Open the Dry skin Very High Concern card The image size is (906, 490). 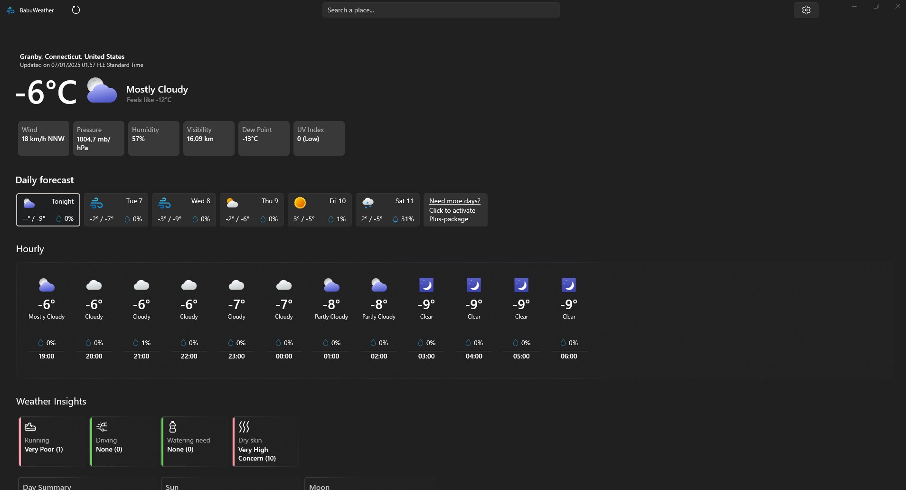[x=265, y=442]
